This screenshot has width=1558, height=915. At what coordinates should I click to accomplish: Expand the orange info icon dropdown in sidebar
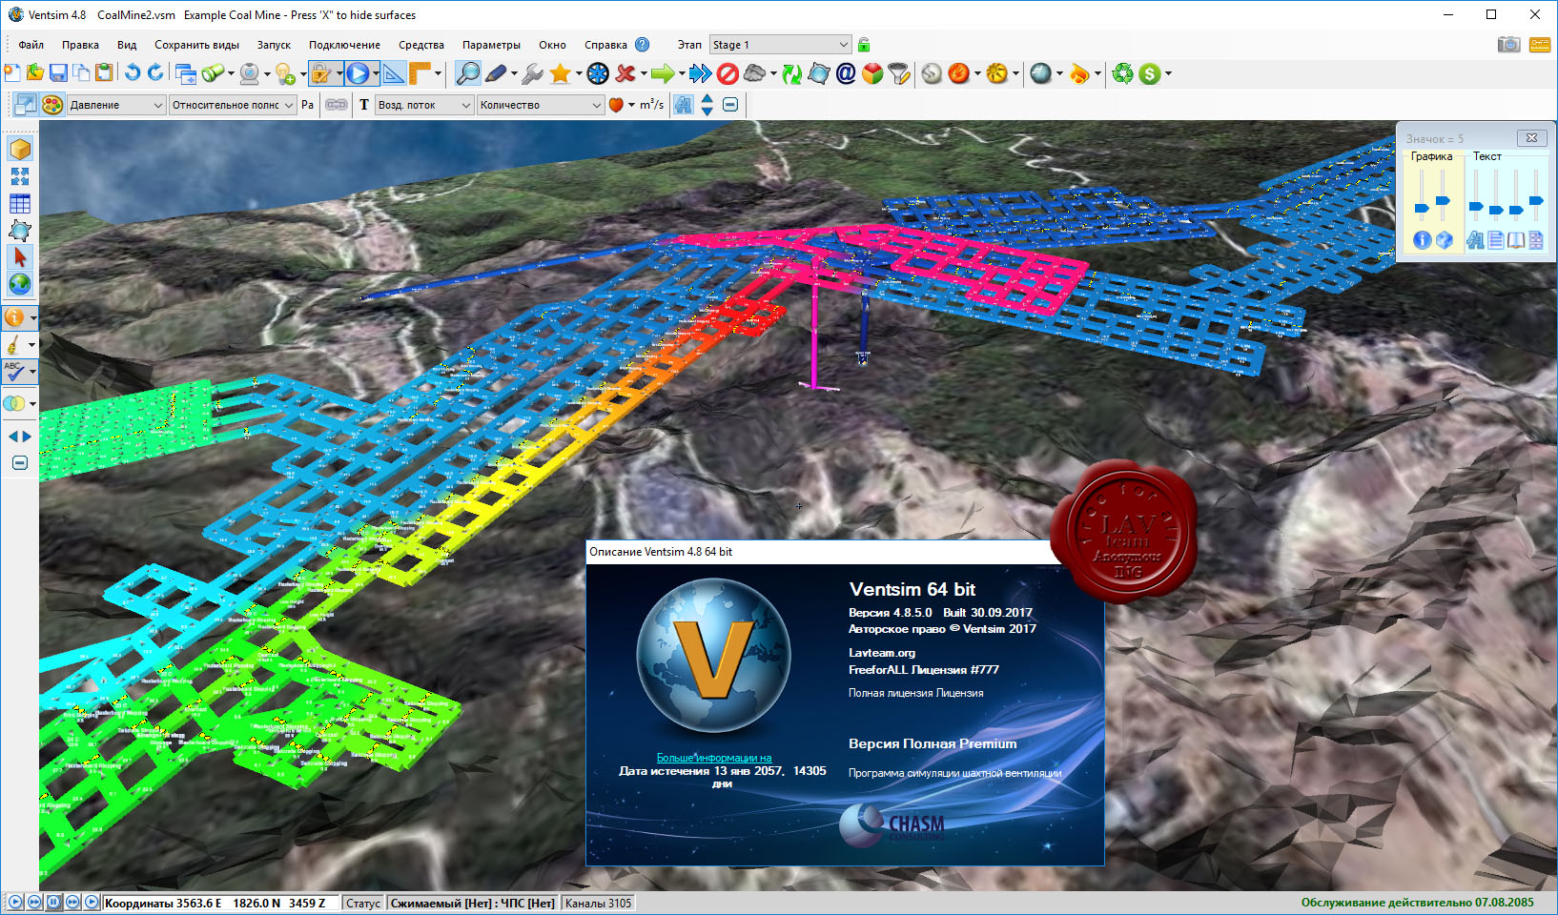32,317
